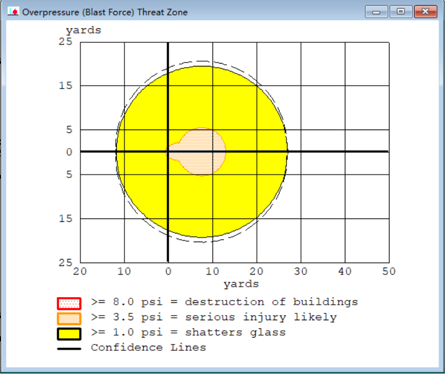The width and height of the screenshot is (445, 374).
Task: Click the 'yards' label below the horizontal axis
Action: click(x=241, y=284)
